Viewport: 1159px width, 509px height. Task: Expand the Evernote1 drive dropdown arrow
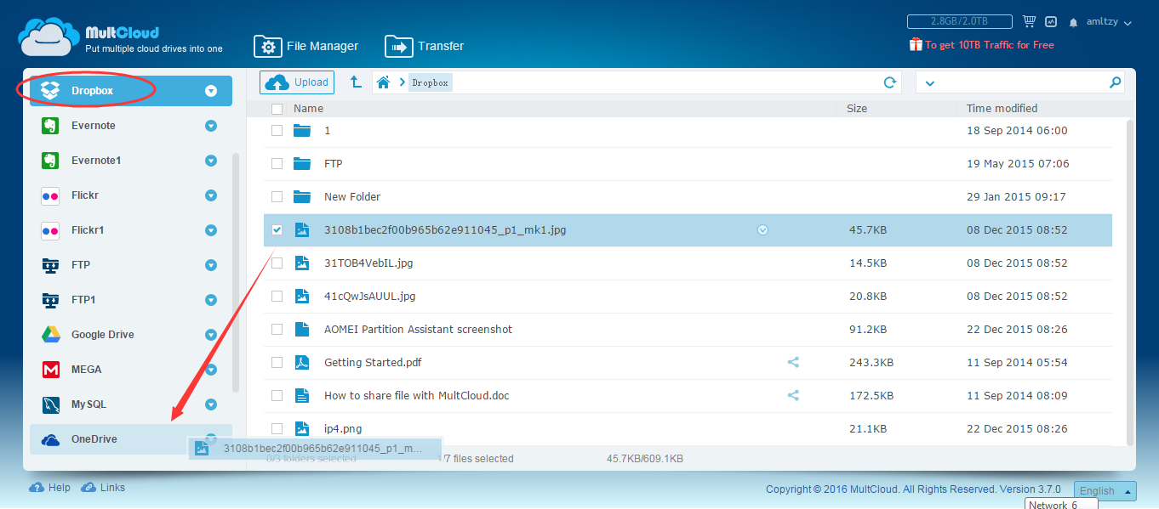pyautogui.click(x=211, y=161)
